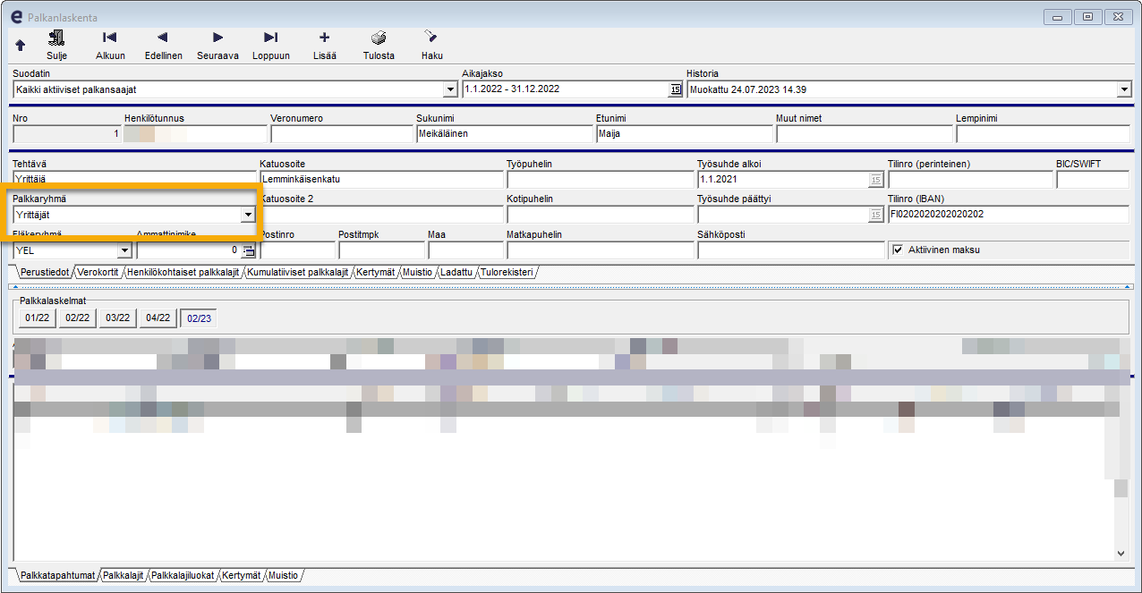The width and height of the screenshot is (1142, 593).
Task: Go to previous employee with Edellinen
Action: click(162, 38)
